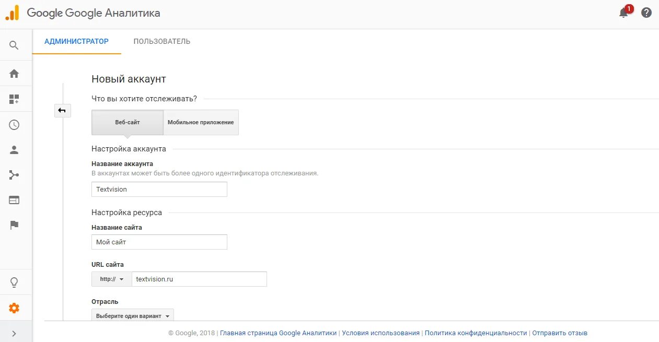The width and height of the screenshot is (659, 342).
Task: Expand the sidebar with bottom chevron
Action: [x=14, y=334]
